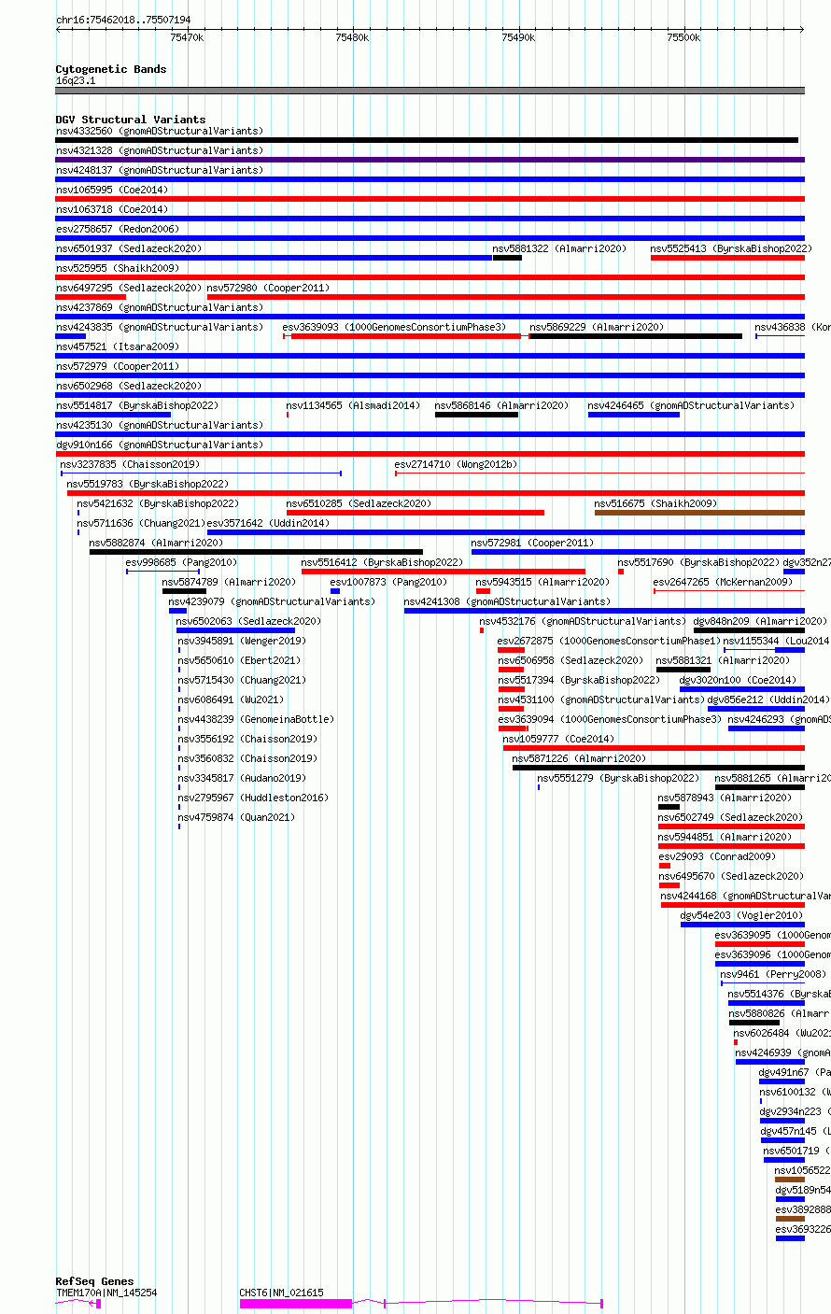
Task: Select nsv5650610 (Ebert2021) label
Action: tap(239, 660)
